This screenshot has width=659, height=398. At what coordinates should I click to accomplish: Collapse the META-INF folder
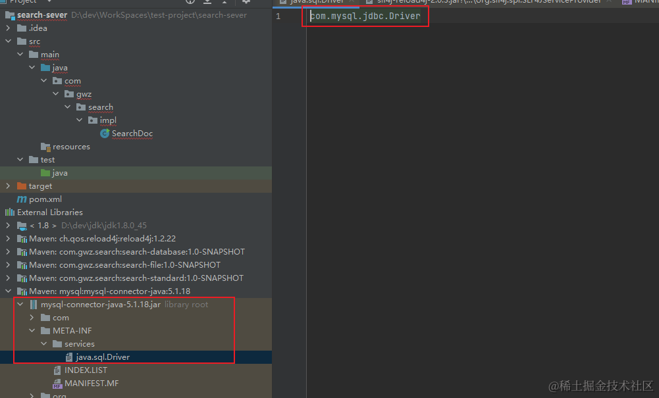point(32,330)
